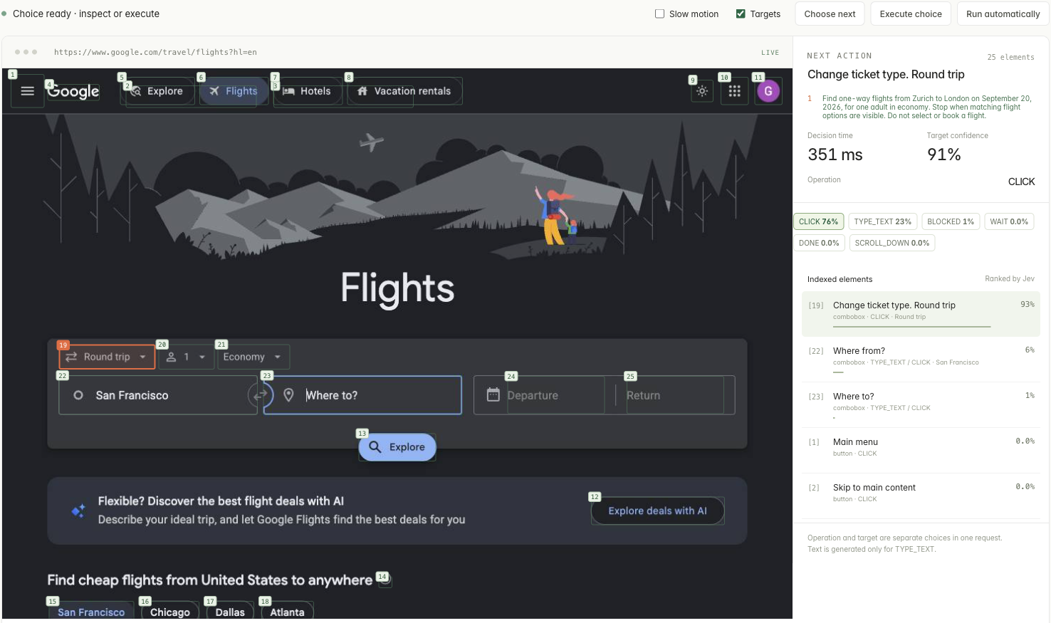Select the "Where from?" row in Indexed elements
The height and width of the screenshot is (623, 1051).
pyautogui.click(x=921, y=360)
